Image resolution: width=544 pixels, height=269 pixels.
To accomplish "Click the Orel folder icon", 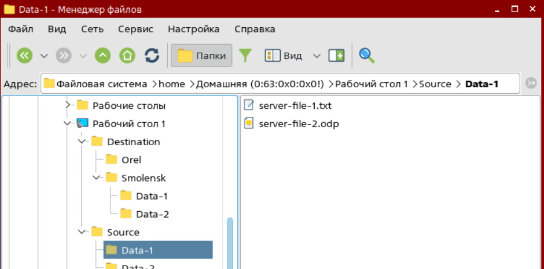I will pos(111,159).
